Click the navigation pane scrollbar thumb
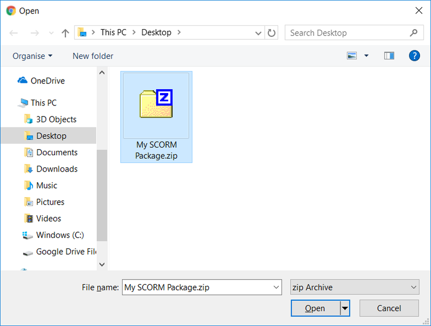Viewport: 431px width, 326px height. click(x=102, y=195)
